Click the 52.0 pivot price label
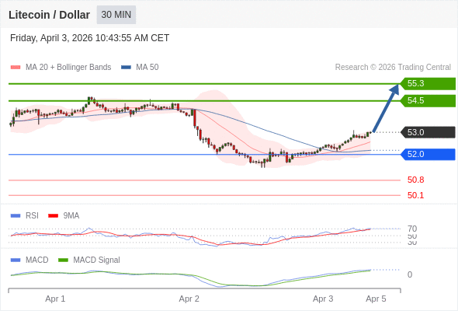458x311 pixels. pyautogui.click(x=428, y=155)
